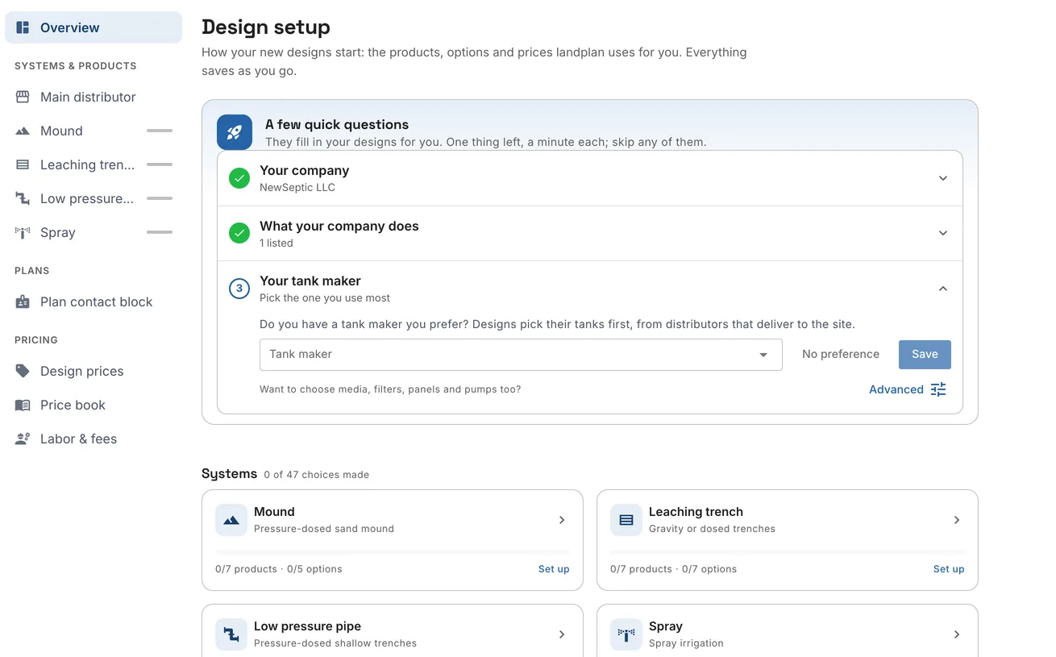
Task: Choose No preference for tank maker
Action: click(841, 355)
